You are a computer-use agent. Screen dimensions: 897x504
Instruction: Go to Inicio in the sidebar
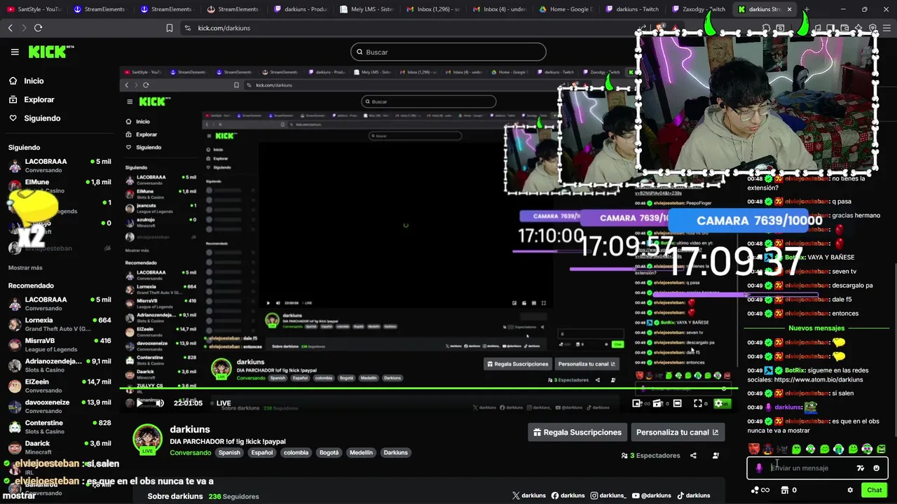34,81
